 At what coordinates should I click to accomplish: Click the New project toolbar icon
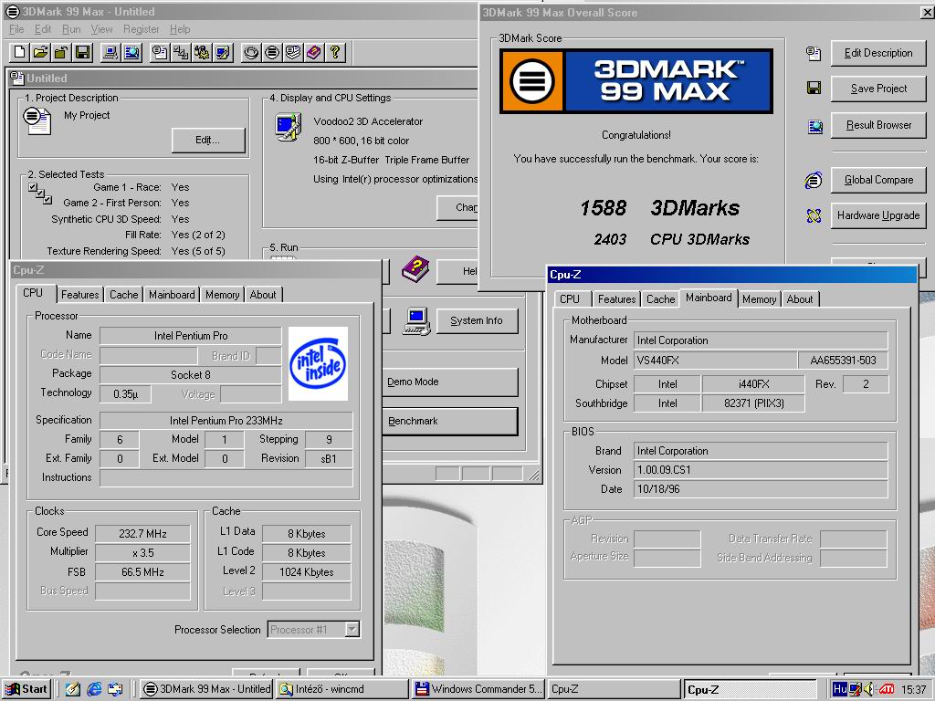[x=20, y=52]
